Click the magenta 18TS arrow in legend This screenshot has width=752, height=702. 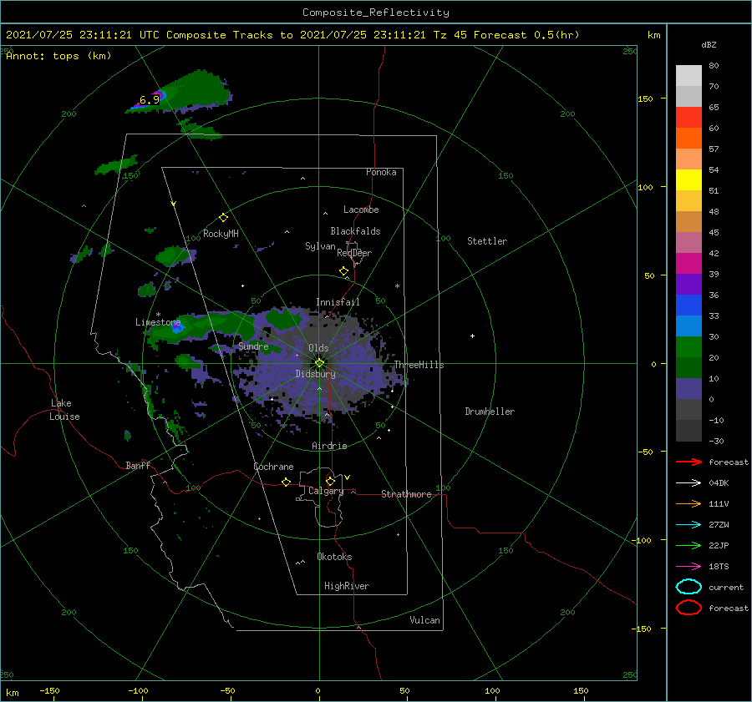(x=688, y=567)
